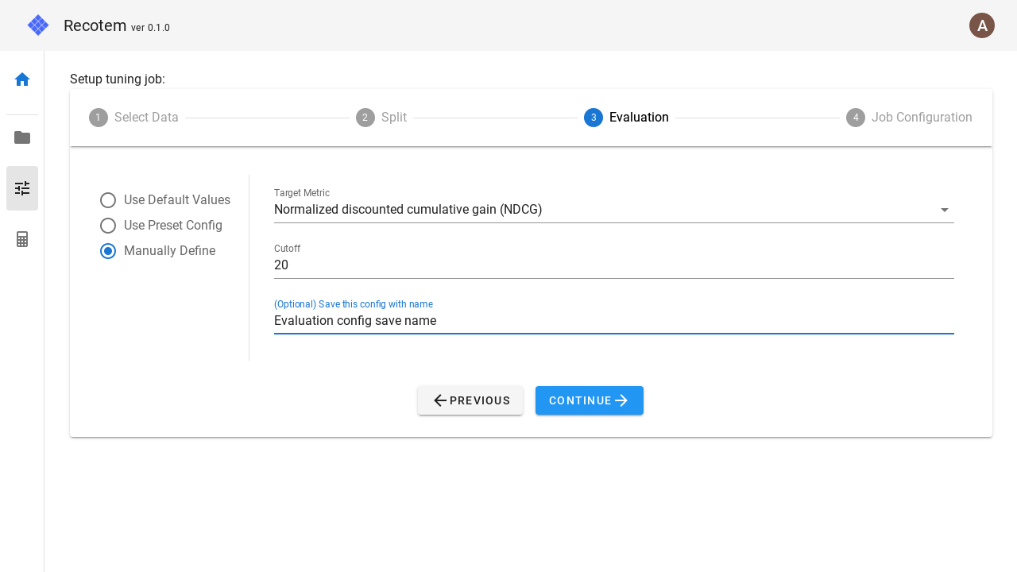The width and height of the screenshot is (1017, 572).
Task: Open the Job Configuration step
Action: (x=909, y=117)
